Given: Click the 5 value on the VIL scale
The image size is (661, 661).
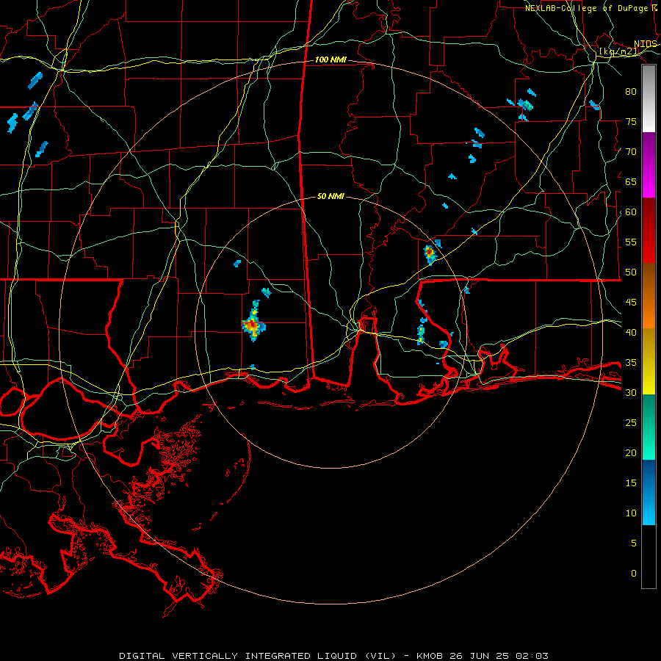Looking at the screenshot, I should [634, 543].
